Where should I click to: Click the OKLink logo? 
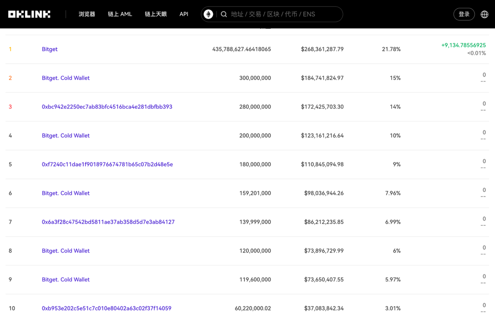29,14
